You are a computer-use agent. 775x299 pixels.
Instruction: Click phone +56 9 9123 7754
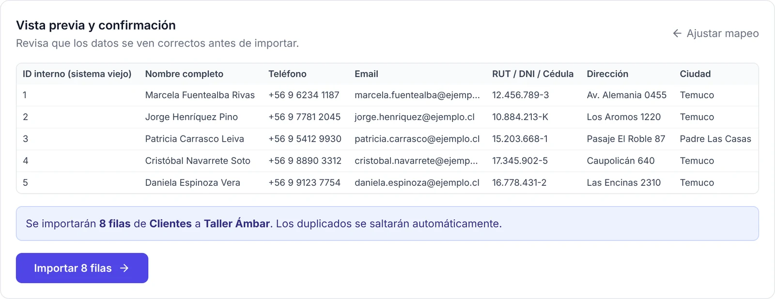[305, 182]
